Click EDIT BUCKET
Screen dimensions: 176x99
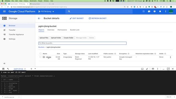[77, 18]
